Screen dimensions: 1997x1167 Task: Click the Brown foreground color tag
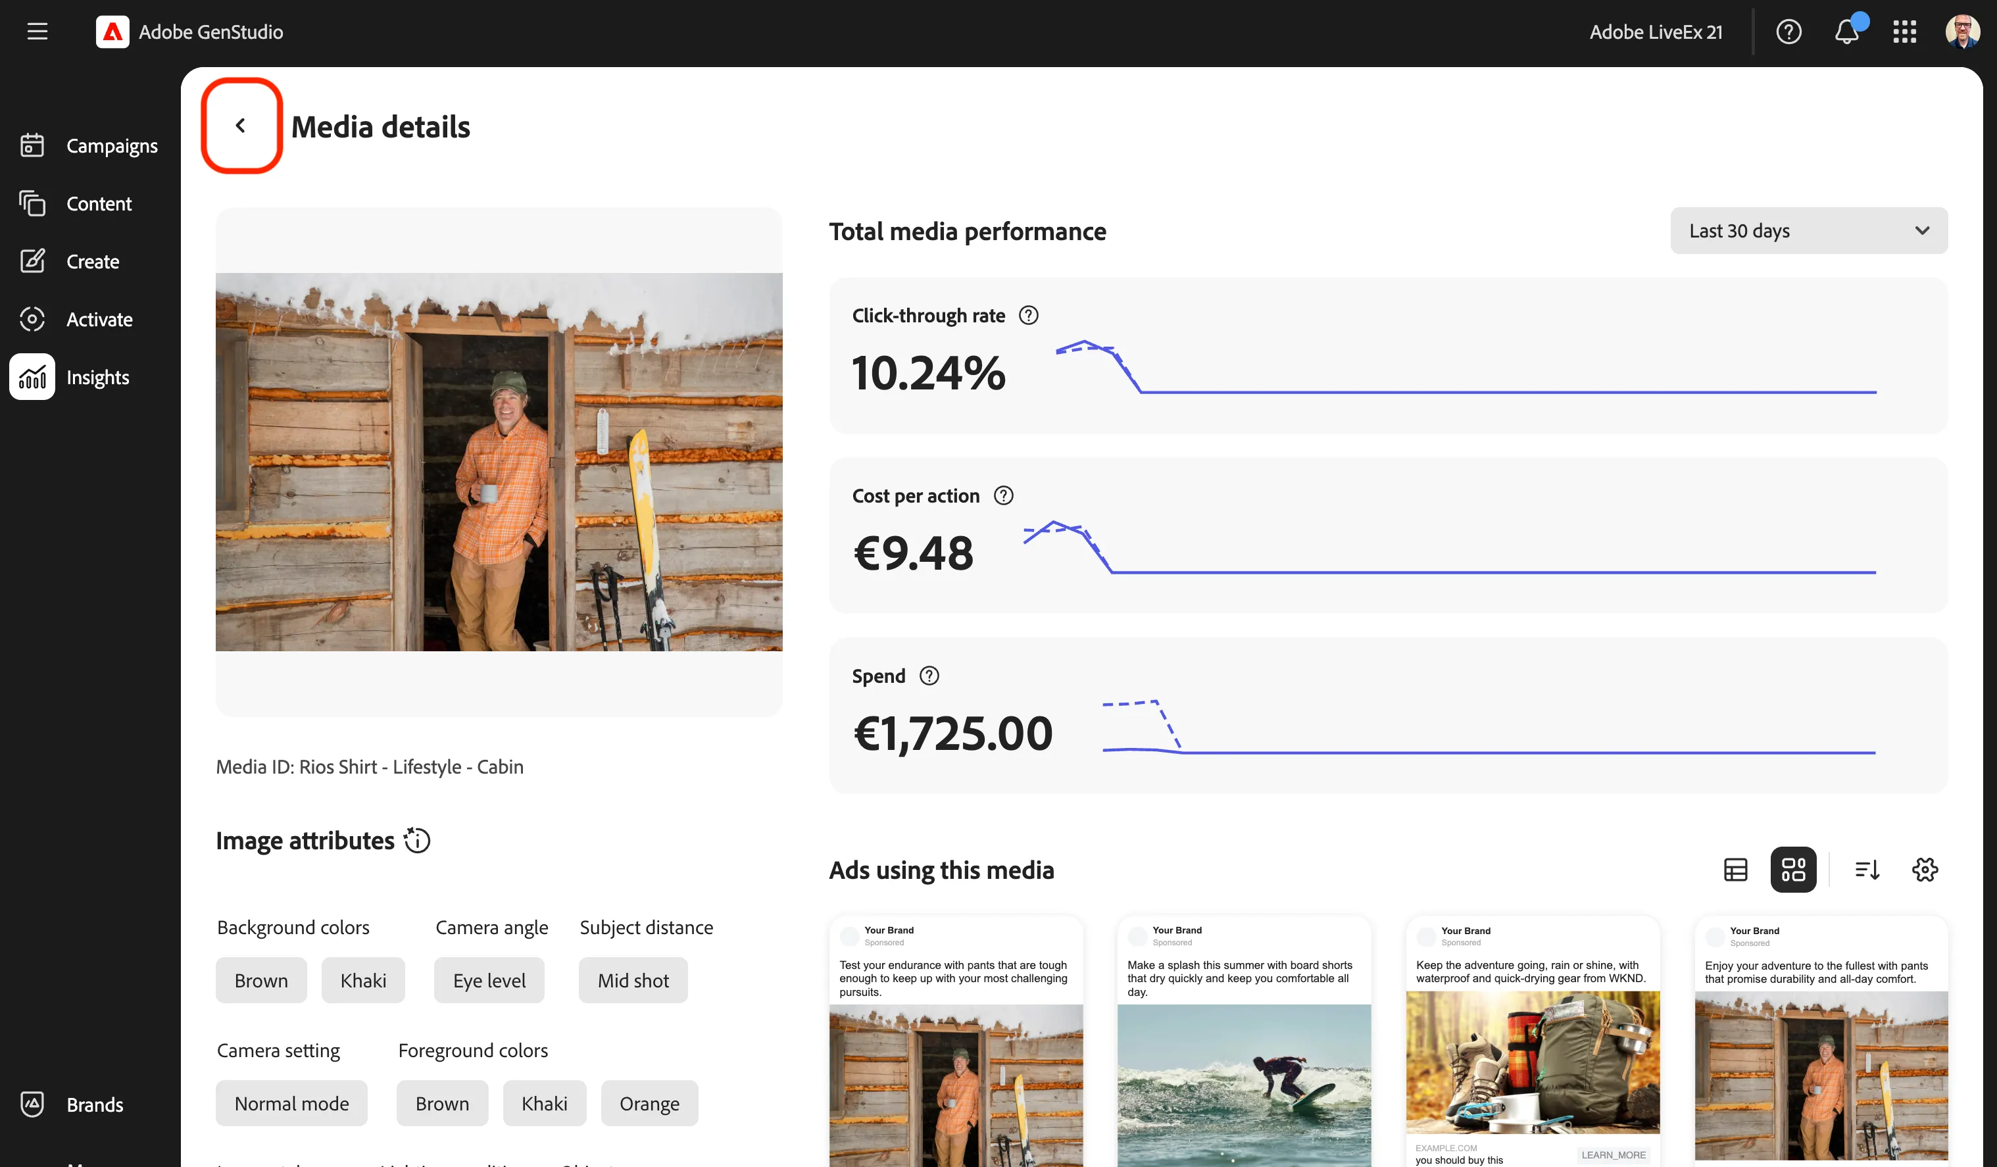point(442,1104)
